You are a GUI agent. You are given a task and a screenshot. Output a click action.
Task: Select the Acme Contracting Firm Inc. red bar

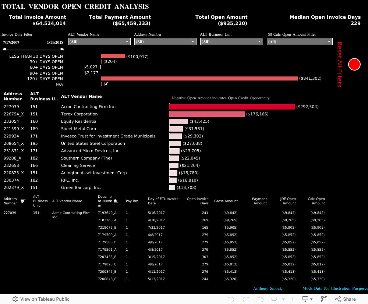[x=232, y=107]
